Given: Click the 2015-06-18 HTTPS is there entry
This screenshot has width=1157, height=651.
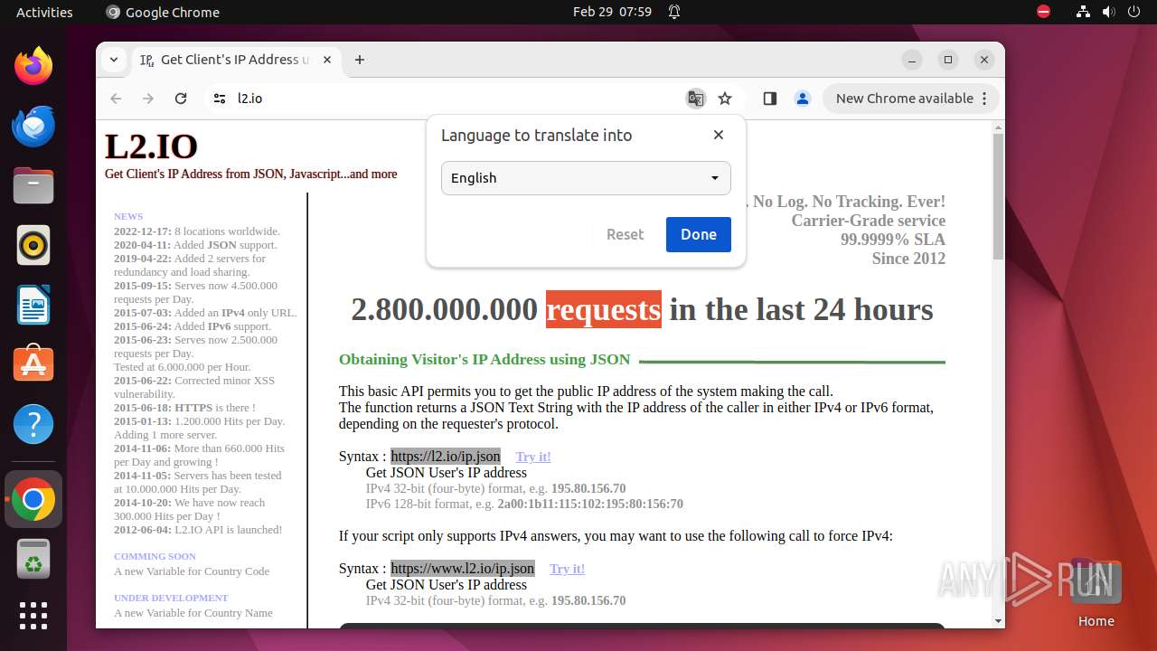Looking at the screenshot, I should tap(184, 408).
